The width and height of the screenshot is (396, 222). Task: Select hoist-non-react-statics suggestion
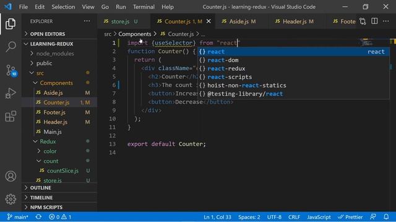(x=293, y=85)
